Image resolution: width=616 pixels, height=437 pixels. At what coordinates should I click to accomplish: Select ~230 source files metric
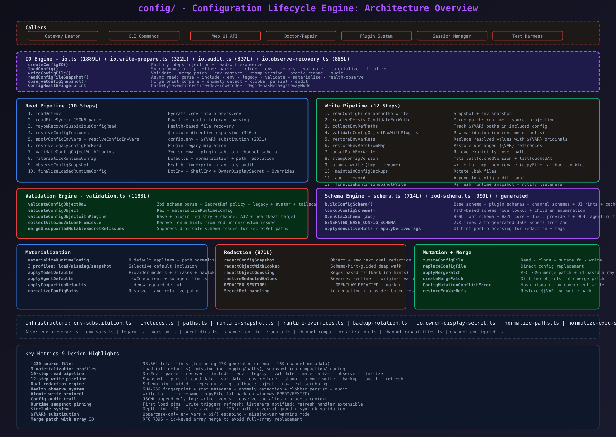tap(52, 364)
